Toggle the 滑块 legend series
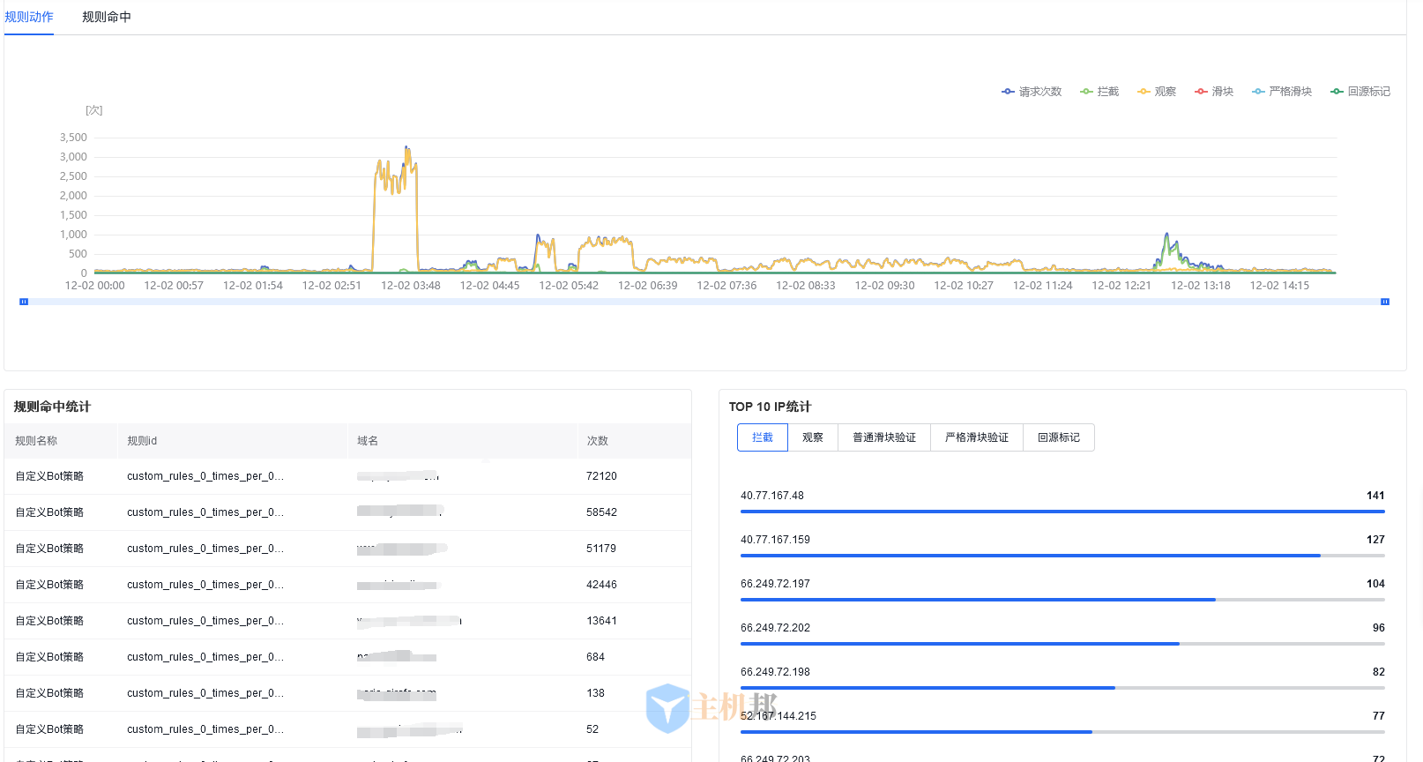 click(1214, 92)
